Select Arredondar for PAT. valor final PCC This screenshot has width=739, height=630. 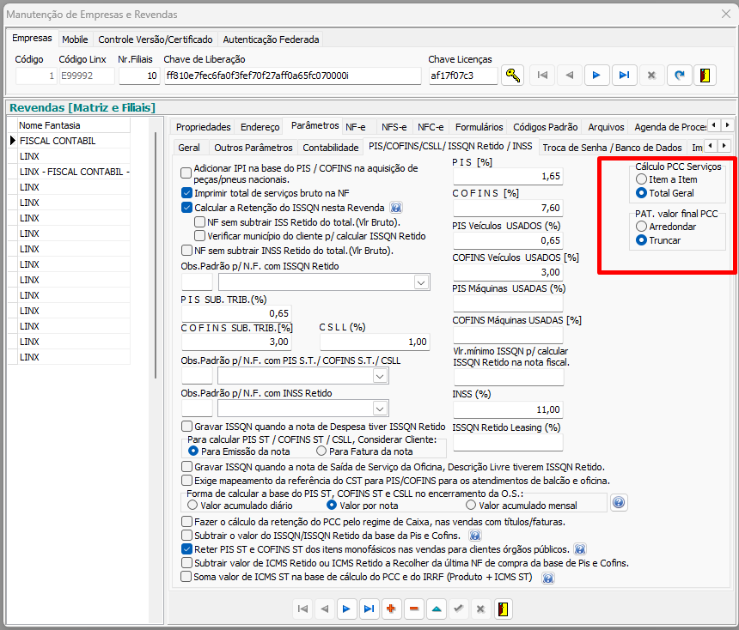(641, 227)
